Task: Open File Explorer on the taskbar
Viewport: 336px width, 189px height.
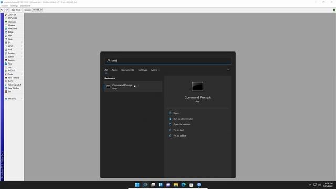Action: tap(176, 185)
